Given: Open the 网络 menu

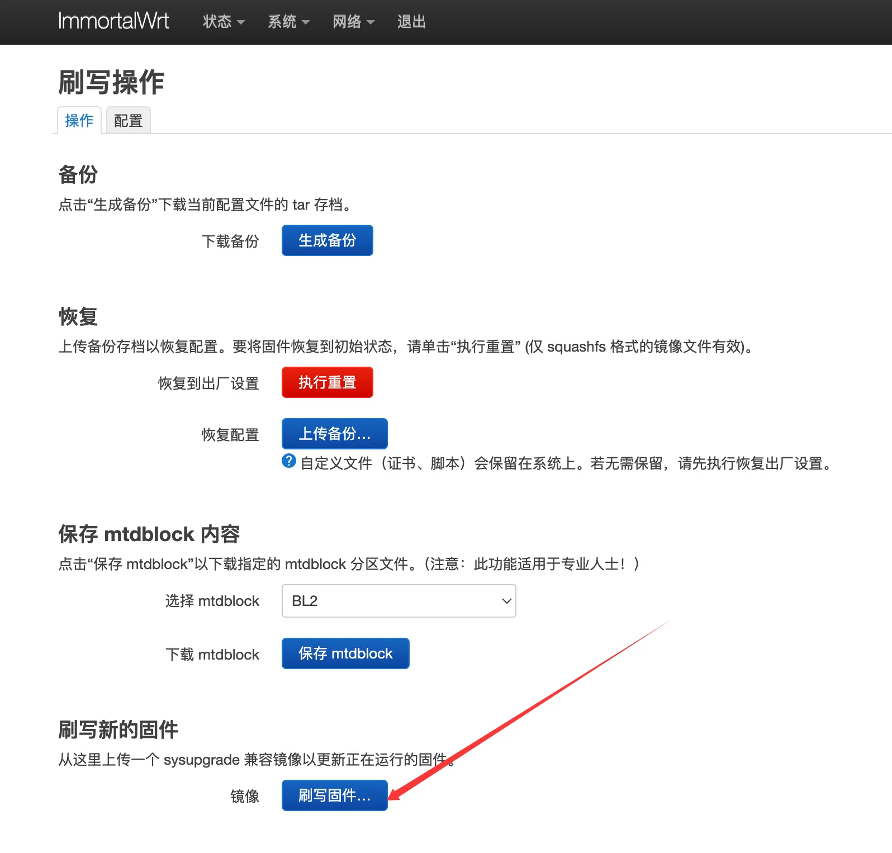Looking at the screenshot, I should (x=353, y=22).
